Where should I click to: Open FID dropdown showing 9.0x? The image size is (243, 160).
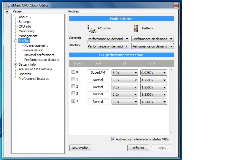pos(125,102)
